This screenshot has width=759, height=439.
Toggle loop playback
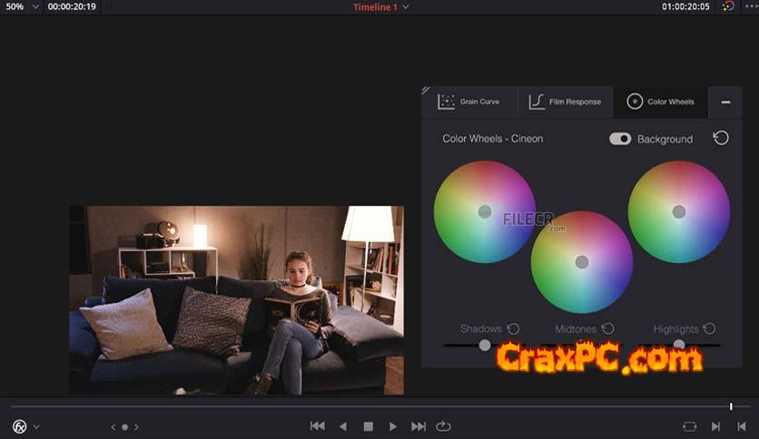[443, 426]
